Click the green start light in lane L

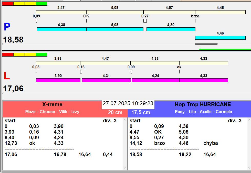pos(41,55)
